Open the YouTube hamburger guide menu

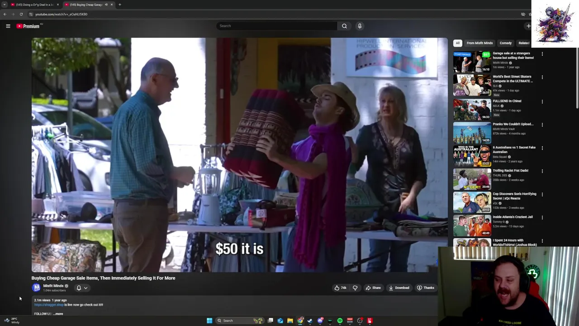pos(8,26)
